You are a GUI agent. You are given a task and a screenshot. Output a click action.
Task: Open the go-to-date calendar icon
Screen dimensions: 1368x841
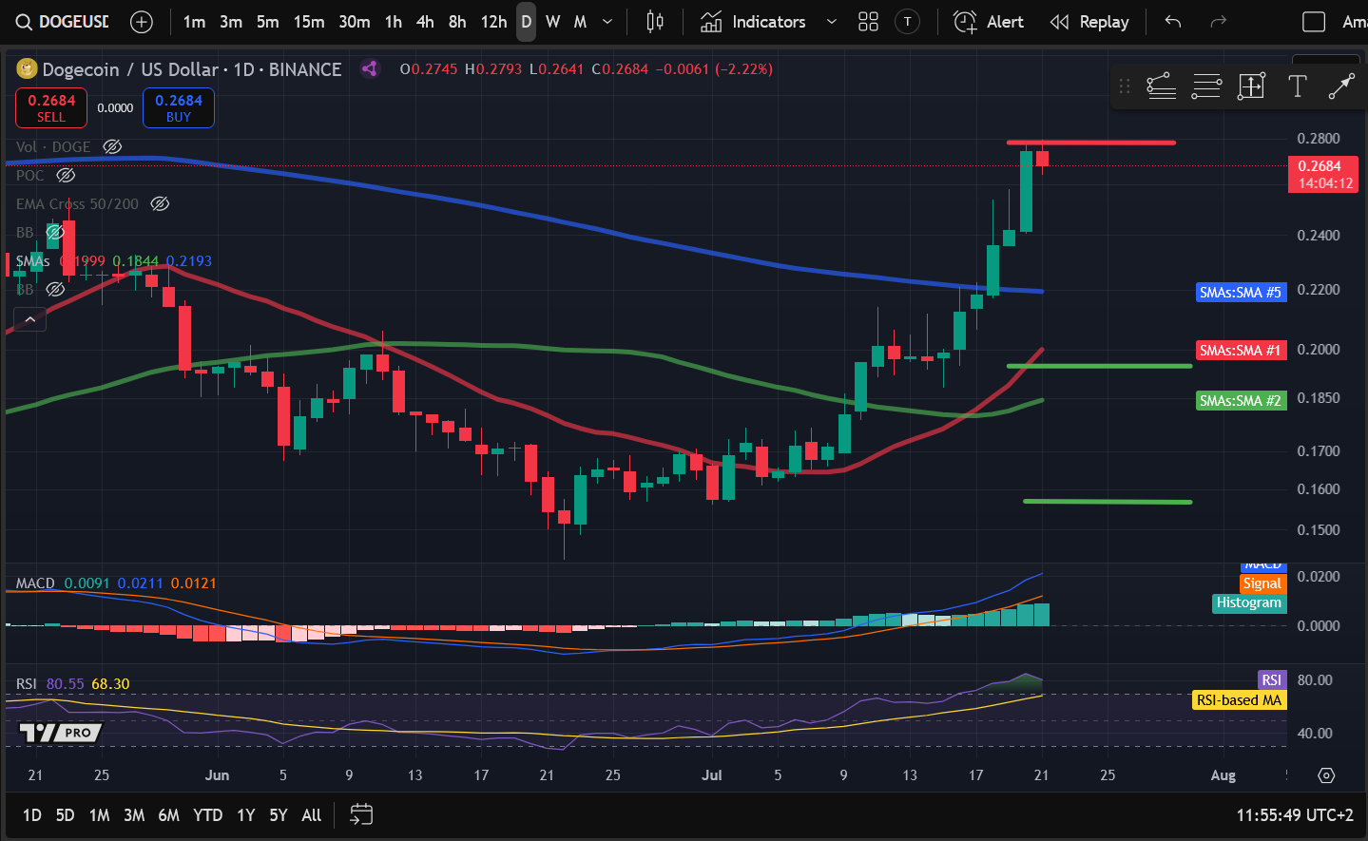[x=361, y=814]
